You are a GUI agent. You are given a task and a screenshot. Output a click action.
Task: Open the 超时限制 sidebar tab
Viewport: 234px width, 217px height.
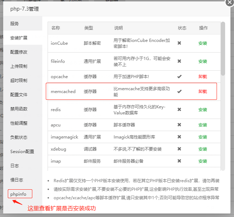click(23, 80)
